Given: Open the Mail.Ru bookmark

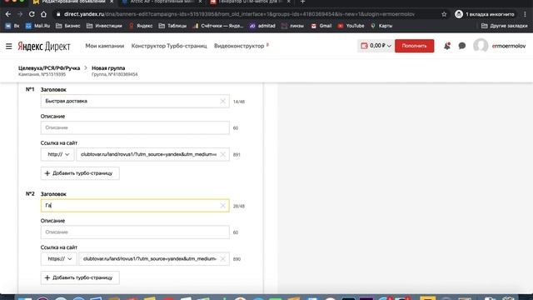Looking at the screenshot, I should click(37, 26).
